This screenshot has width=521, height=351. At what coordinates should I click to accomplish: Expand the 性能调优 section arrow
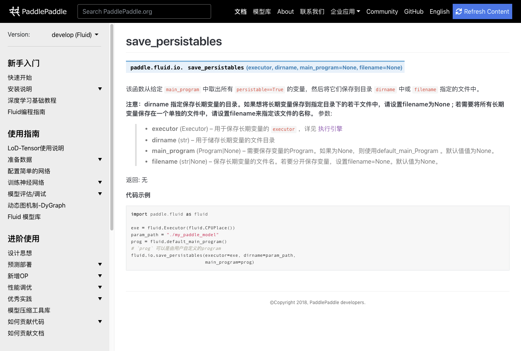click(x=100, y=287)
